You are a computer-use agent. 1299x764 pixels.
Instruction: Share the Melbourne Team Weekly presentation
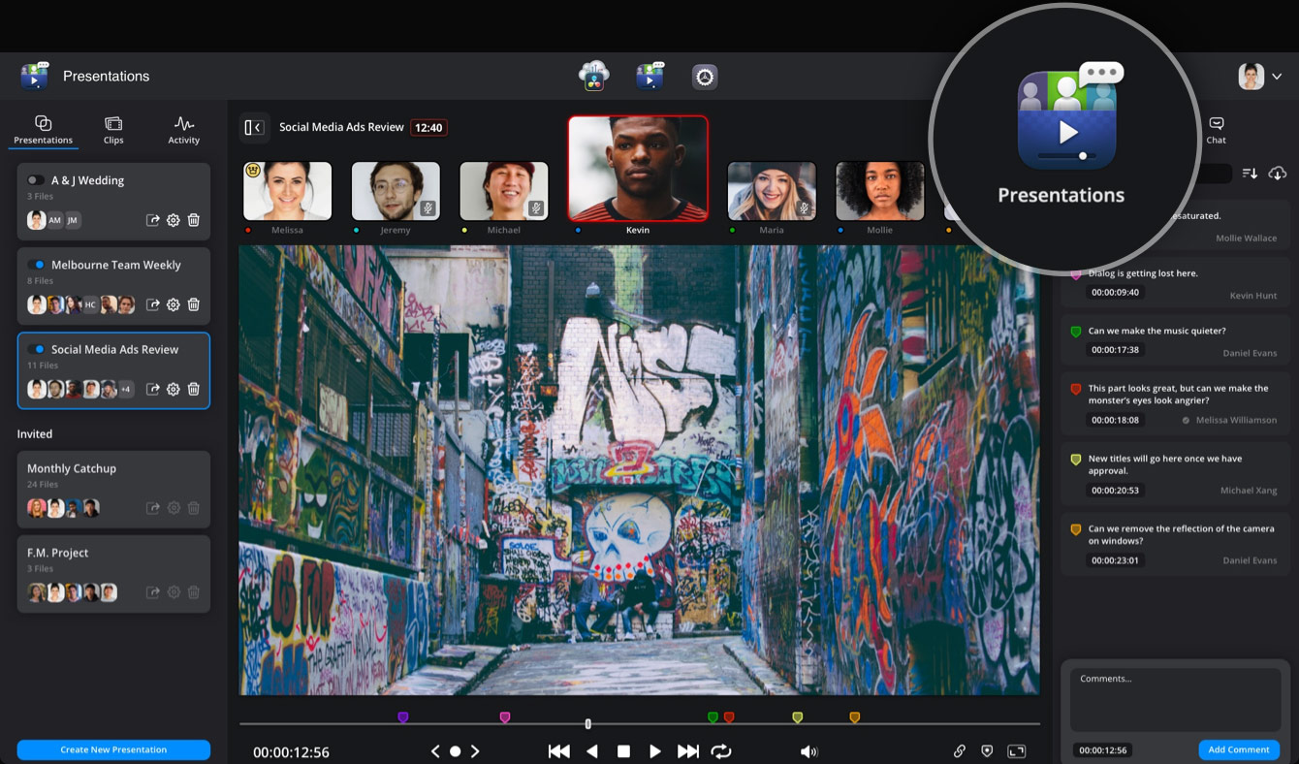pos(153,303)
